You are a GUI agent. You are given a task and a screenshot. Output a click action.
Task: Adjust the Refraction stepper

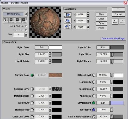click(x=112, y=110)
